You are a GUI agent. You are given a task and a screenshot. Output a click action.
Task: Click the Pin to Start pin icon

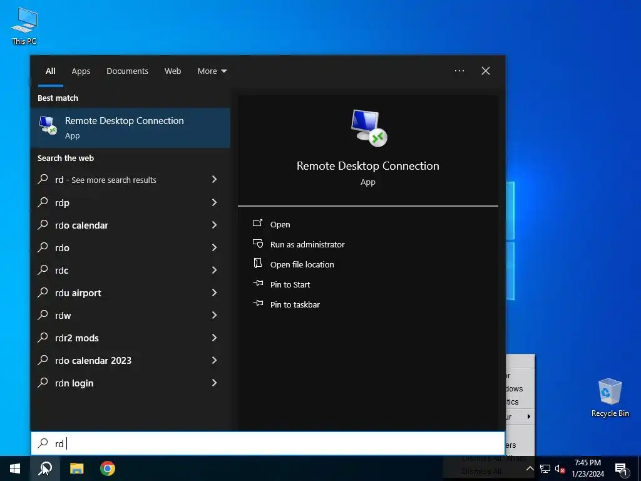[257, 283]
